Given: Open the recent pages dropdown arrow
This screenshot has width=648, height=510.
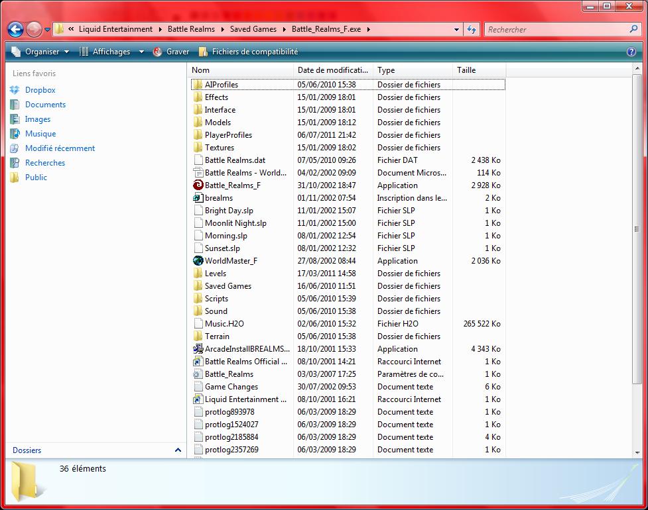Looking at the screenshot, I should tap(47, 30).
